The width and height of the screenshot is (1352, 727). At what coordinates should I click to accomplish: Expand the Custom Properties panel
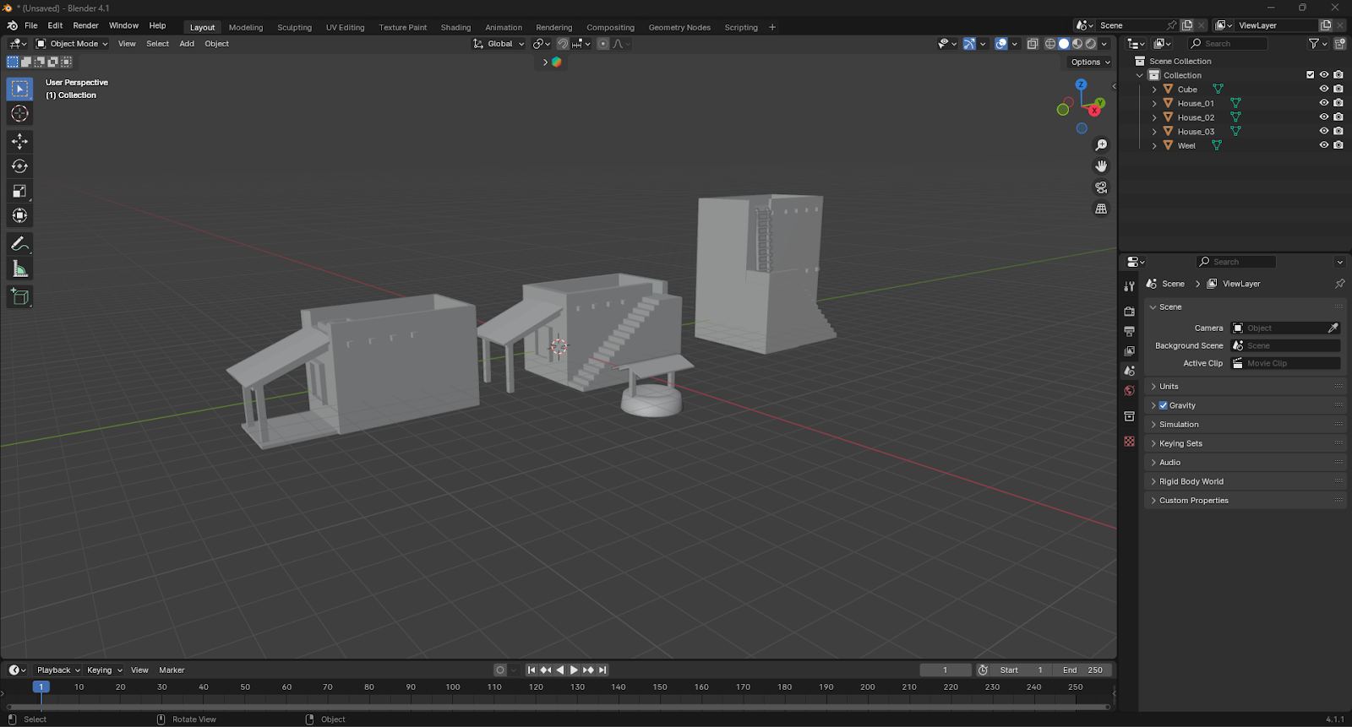coord(1245,500)
